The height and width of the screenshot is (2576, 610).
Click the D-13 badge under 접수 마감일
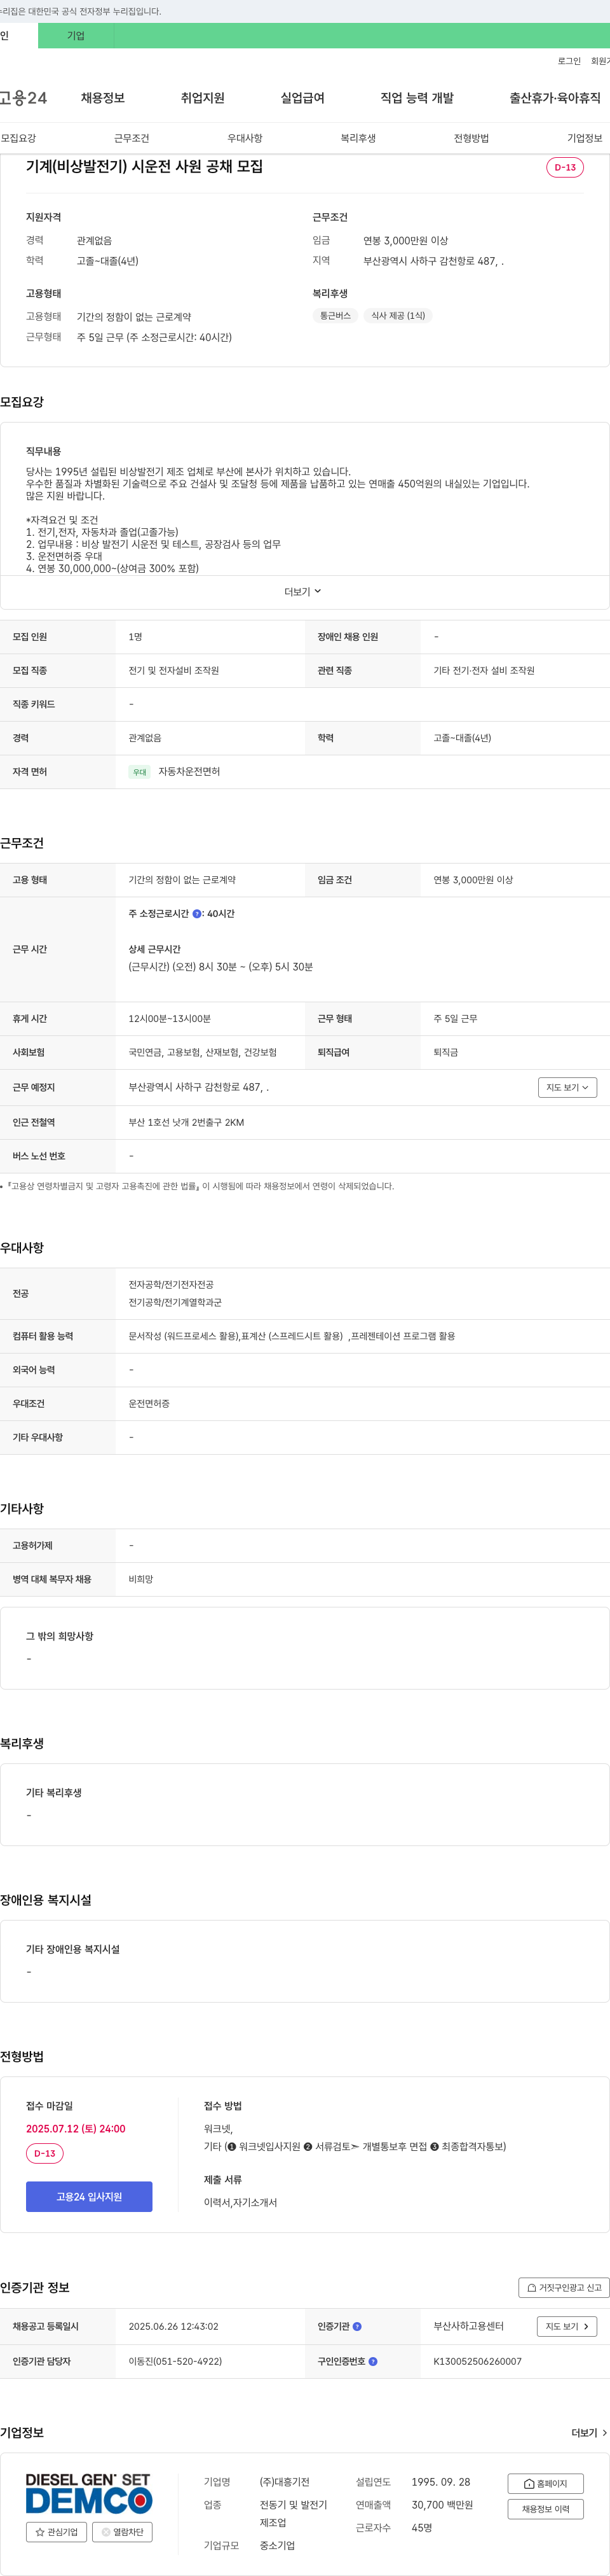[x=45, y=2154]
